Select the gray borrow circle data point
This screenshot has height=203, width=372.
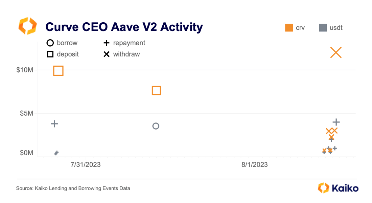pyautogui.click(x=156, y=126)
